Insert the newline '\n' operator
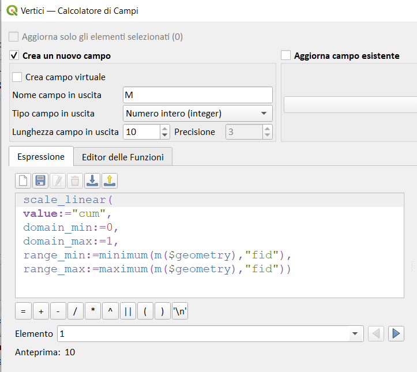The height and width of the screenshot is (372, 417). coord(180,311)
